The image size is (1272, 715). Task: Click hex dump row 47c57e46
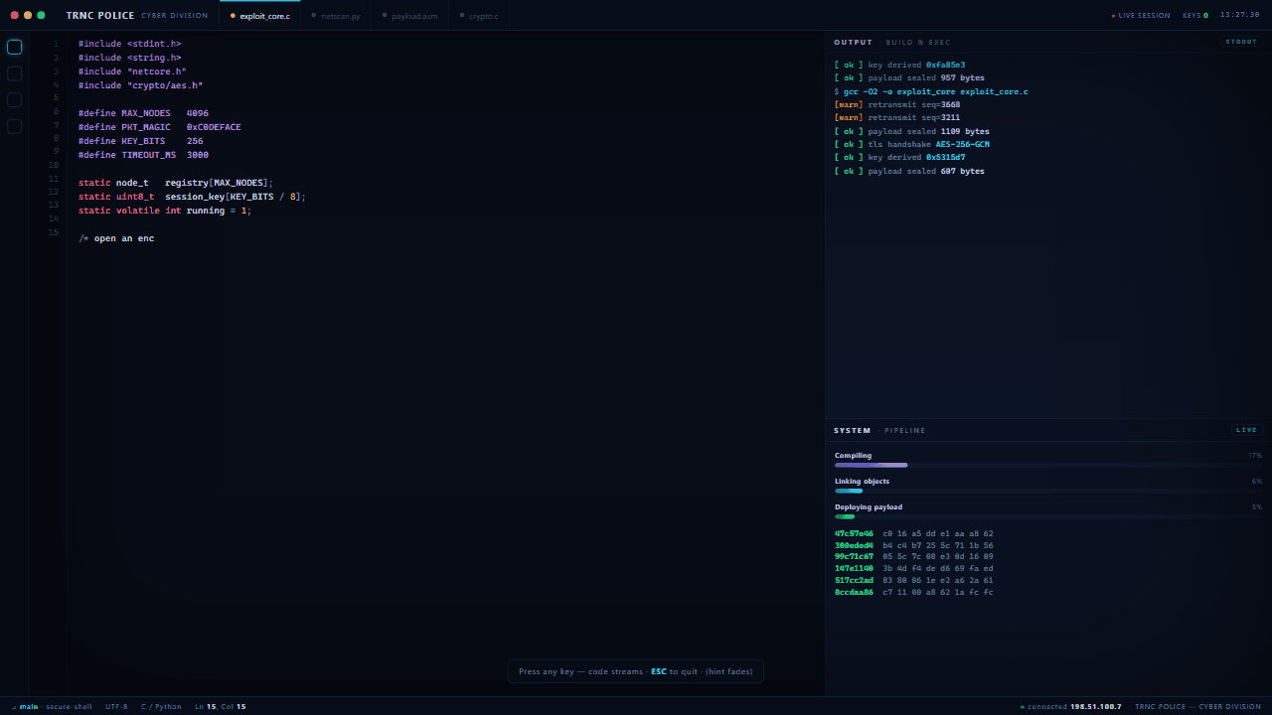[x=914, y=533]
